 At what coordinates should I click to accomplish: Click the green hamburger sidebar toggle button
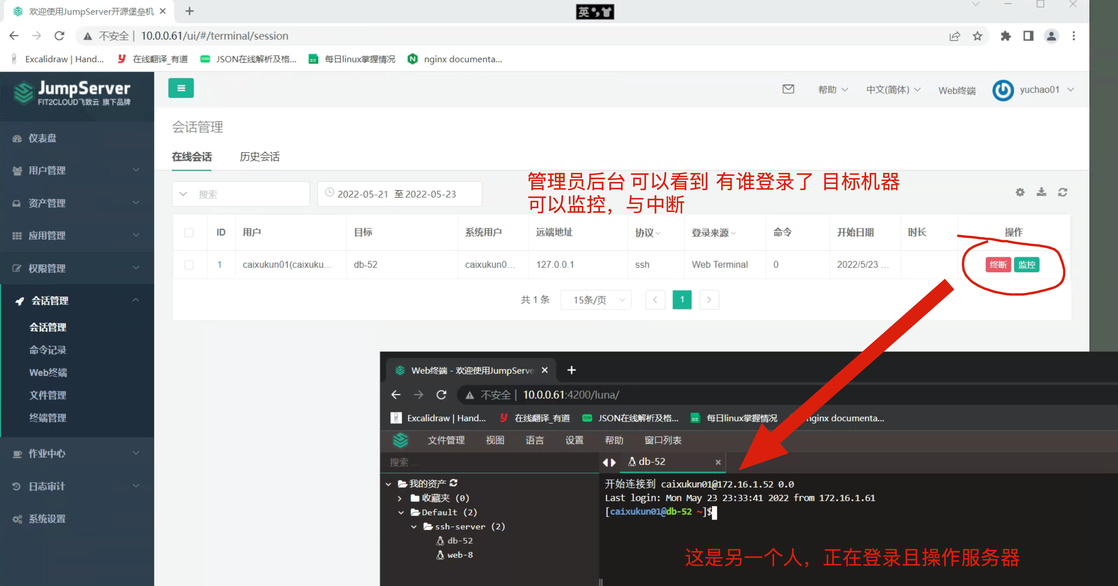(x=181, y=88)
